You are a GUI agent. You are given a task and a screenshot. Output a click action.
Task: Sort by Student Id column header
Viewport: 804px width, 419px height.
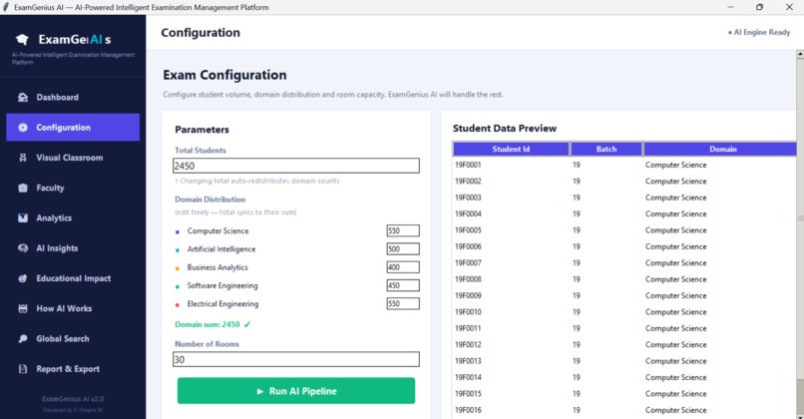point(511,149)
